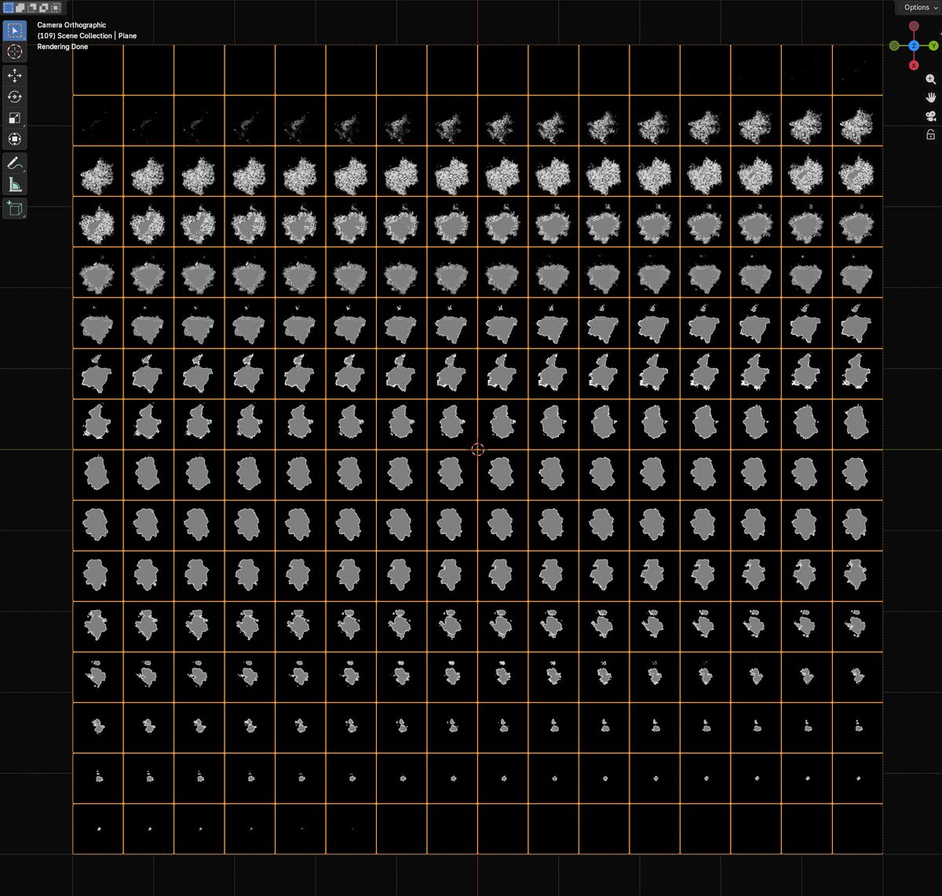Click the 'Rendering Done' status text
942x896 pixels.
point(63,47)
